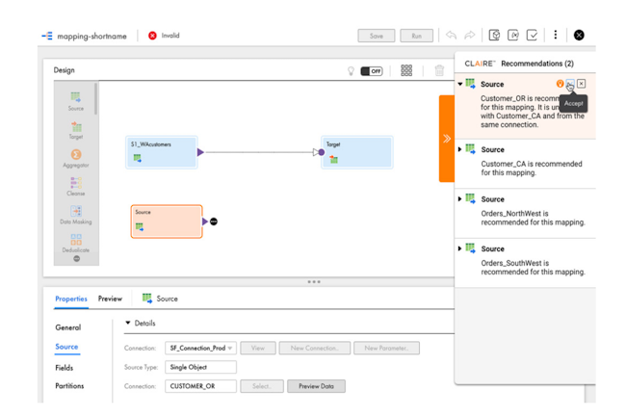Collapse the Customer_OR Source recommendation
Screen dimensions: 626x417
pyautogui.click(x=460, y=84)
